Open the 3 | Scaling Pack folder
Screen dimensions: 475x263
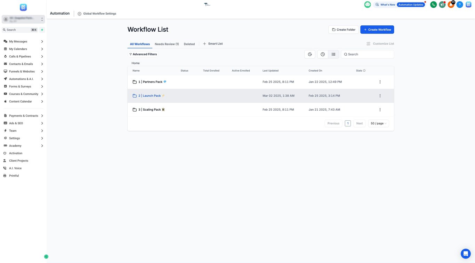[150, 110]
